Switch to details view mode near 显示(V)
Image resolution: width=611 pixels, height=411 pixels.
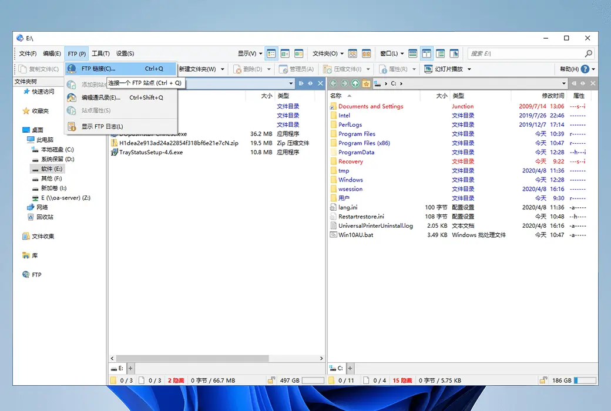tap(271, 53)
